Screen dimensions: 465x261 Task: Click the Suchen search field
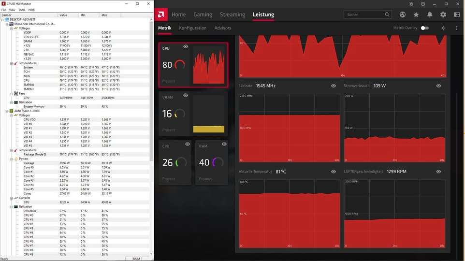365,14
